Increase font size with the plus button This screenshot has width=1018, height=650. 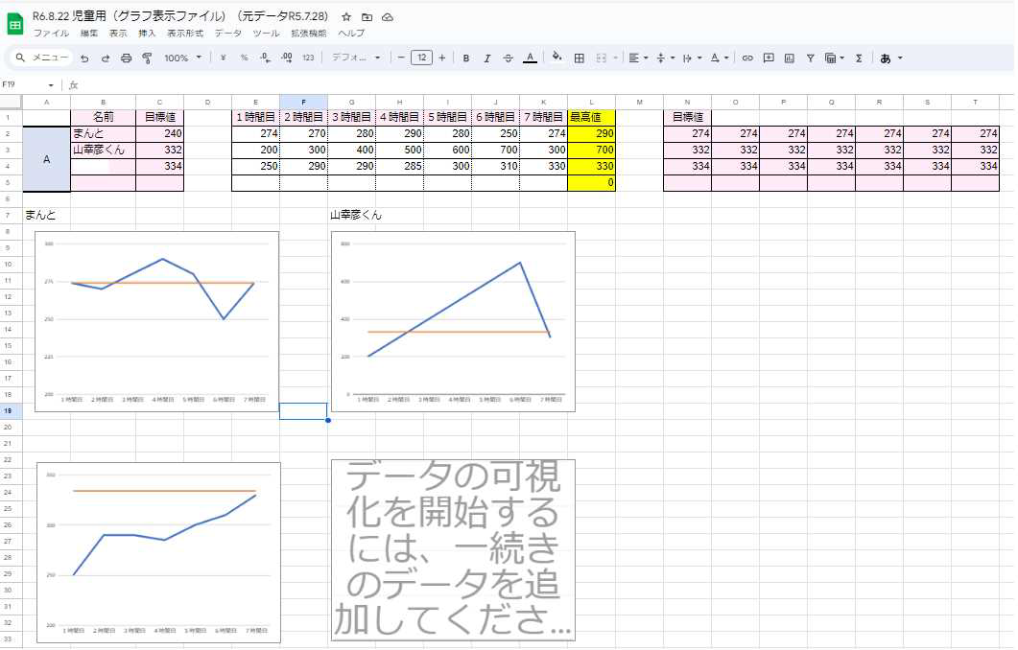coord(441,58)
